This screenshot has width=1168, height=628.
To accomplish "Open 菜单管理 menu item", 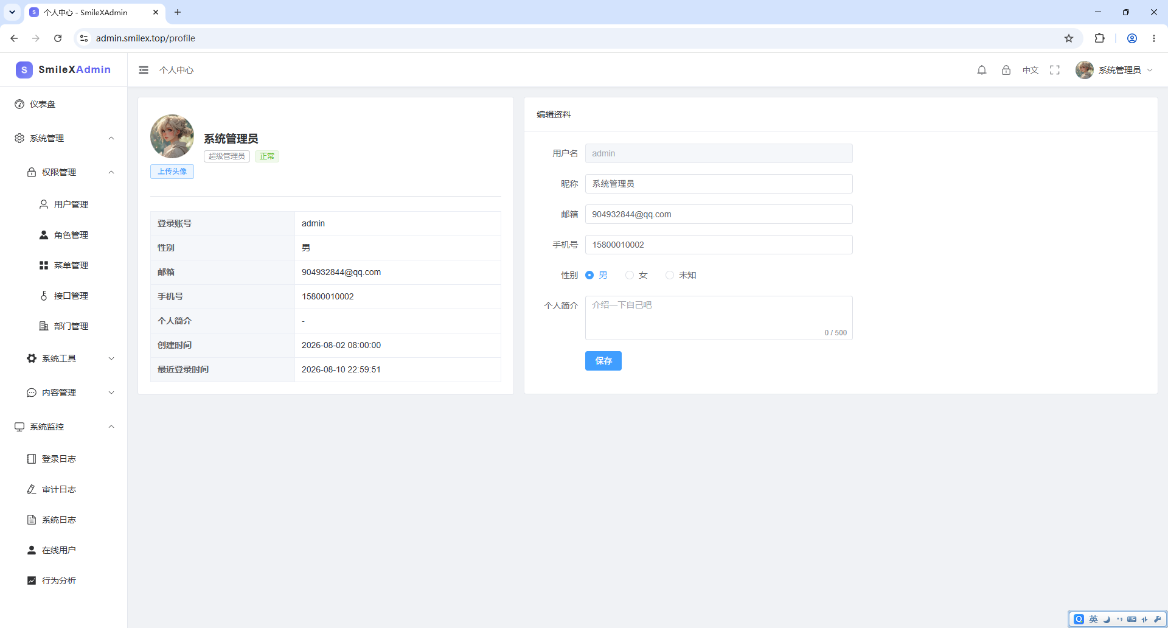I will (64, 265).
